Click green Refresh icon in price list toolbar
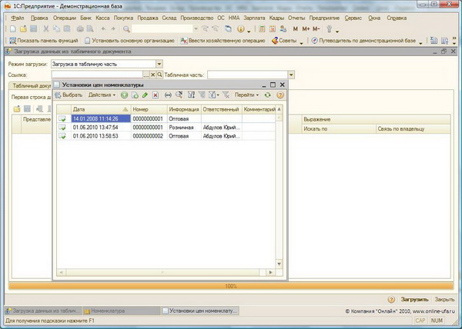This screenshot has width=462, height=329. [x=267, y=95]
